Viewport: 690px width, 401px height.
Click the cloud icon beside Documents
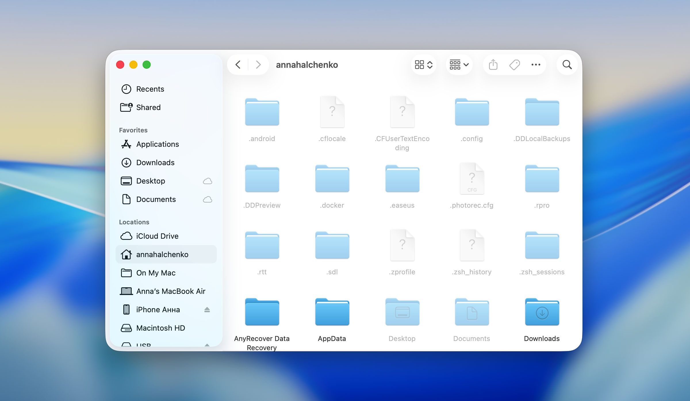pos(208,199)
